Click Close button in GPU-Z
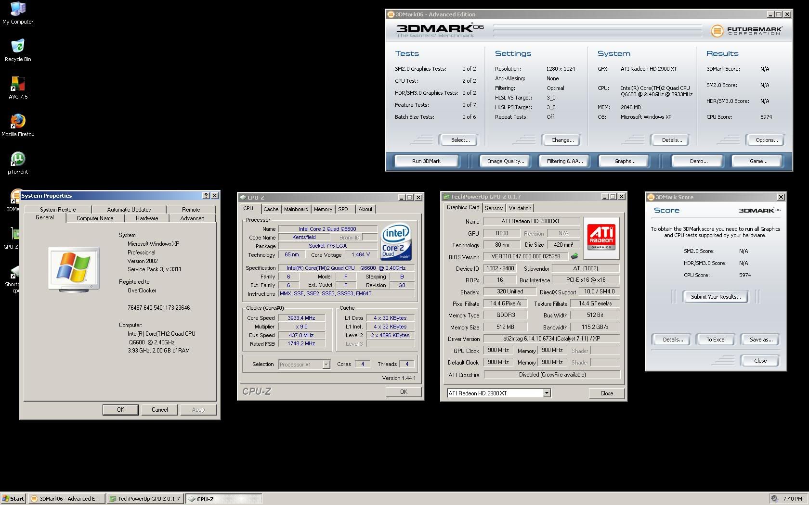 [607, 393]
